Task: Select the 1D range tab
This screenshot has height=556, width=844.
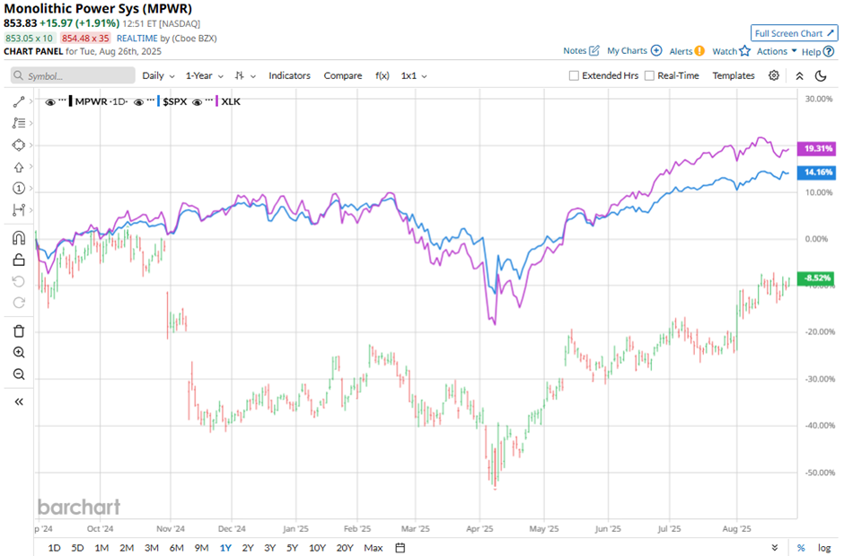Action: tap(55, 547)
